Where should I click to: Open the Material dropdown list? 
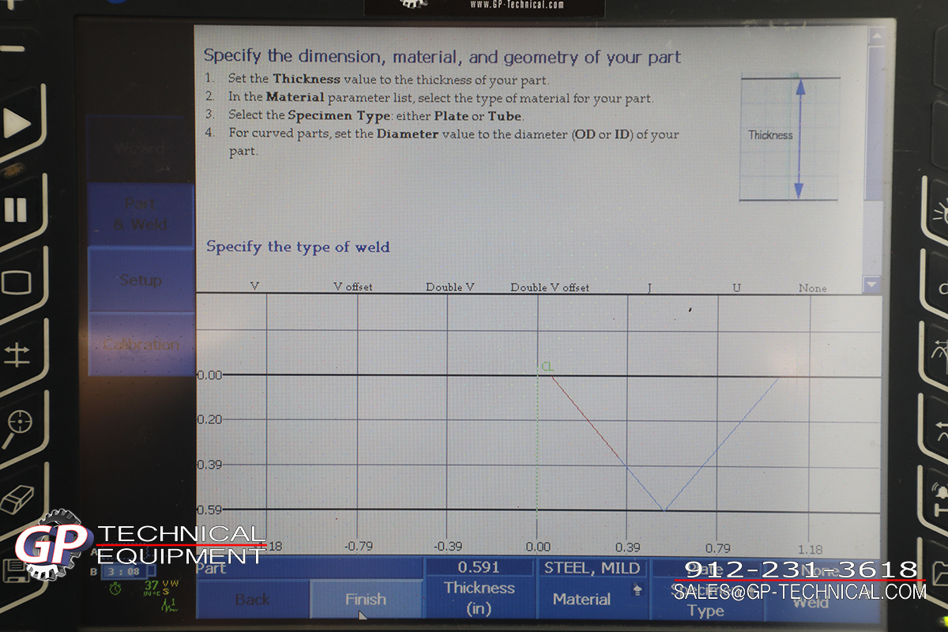pos(591,589)
